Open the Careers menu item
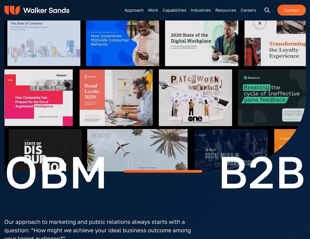 coord(248,10)
